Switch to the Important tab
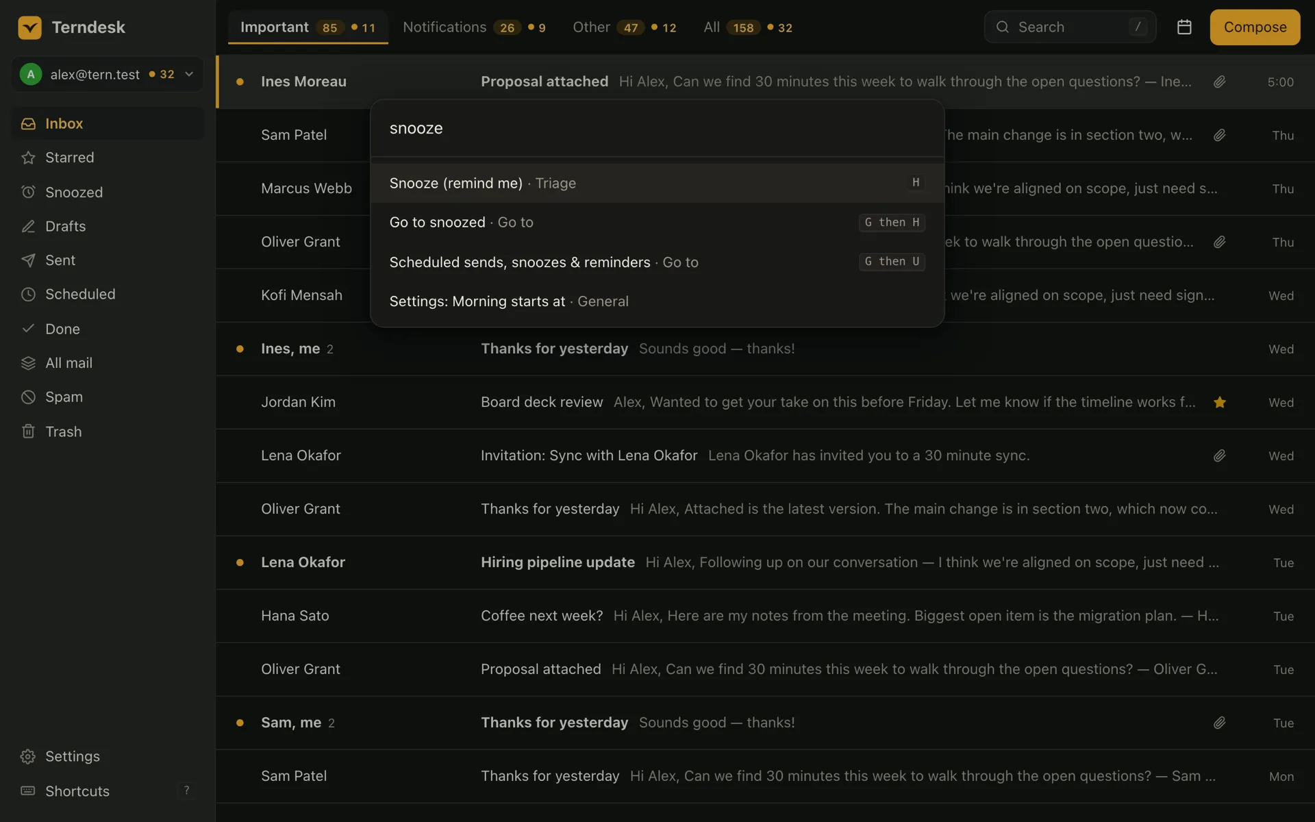 [308, 27]
